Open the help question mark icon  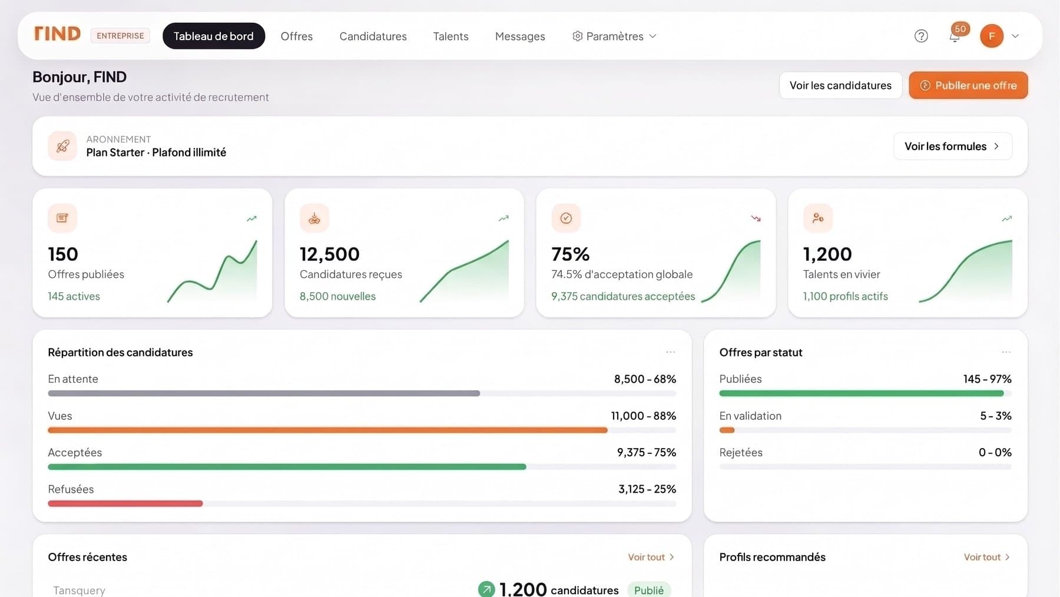coord(921,36)
